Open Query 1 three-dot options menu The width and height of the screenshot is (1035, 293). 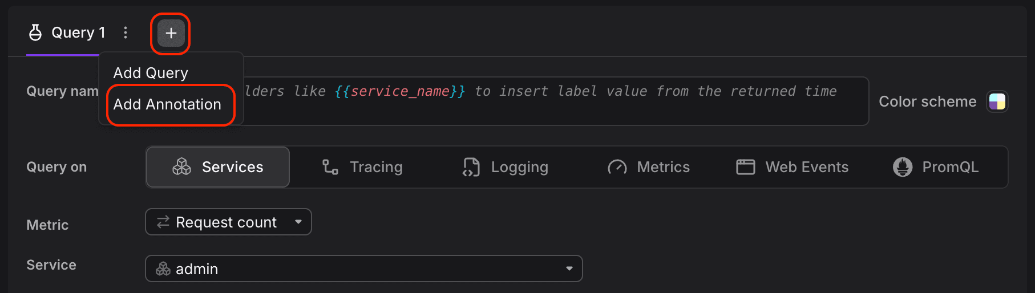tap(126, 32)
